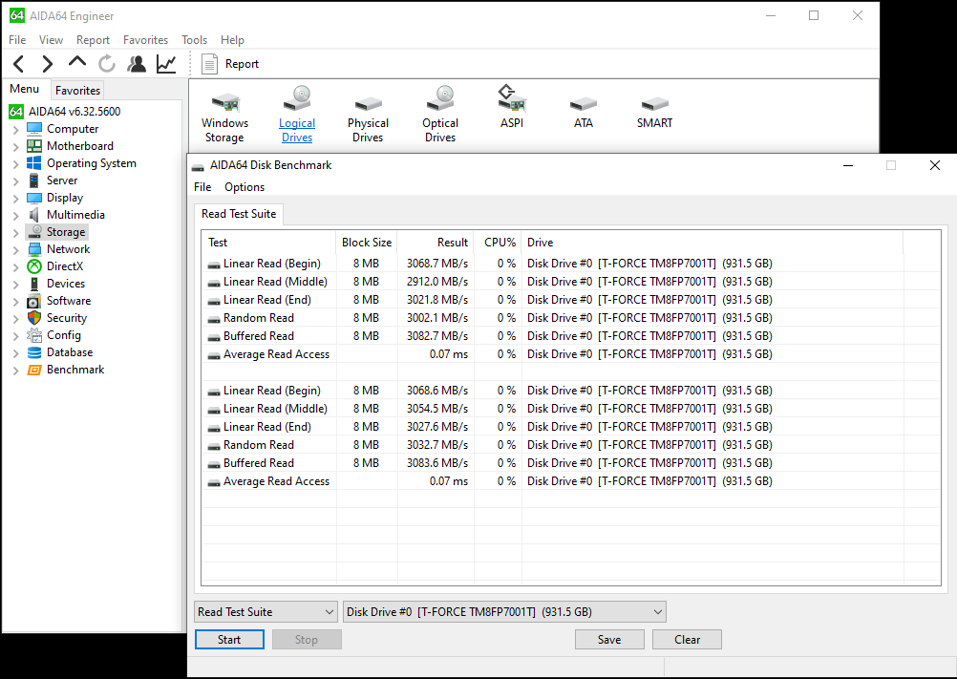Open the graph chart toolbar icon
957x679 pixels.
click(166, 63)
